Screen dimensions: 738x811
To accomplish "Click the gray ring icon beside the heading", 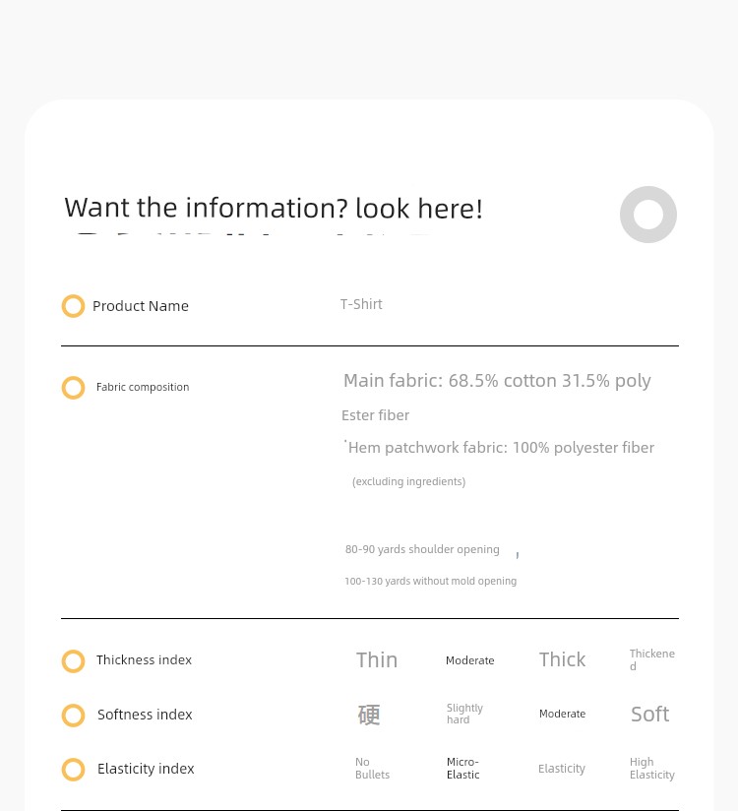I will pos(648,215).
